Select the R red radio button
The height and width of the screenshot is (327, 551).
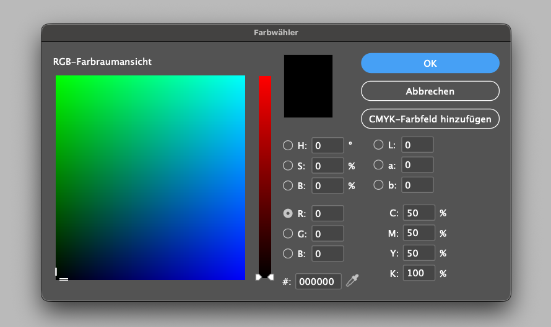click(x=288, y=213)
